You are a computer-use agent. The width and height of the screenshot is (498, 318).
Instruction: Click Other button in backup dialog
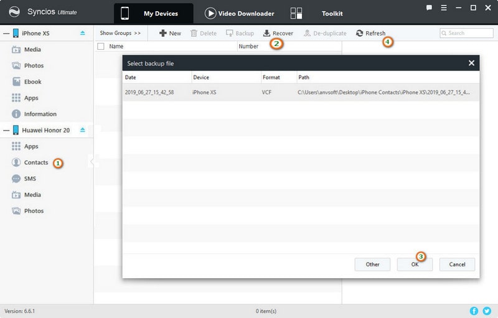(x=372, y=264)
